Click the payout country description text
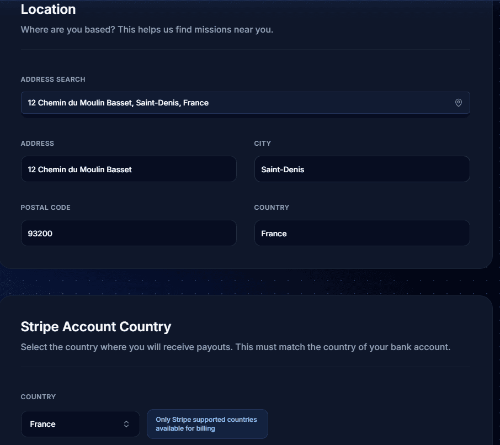This screenshot has width=500, height=445. point(235,347)
